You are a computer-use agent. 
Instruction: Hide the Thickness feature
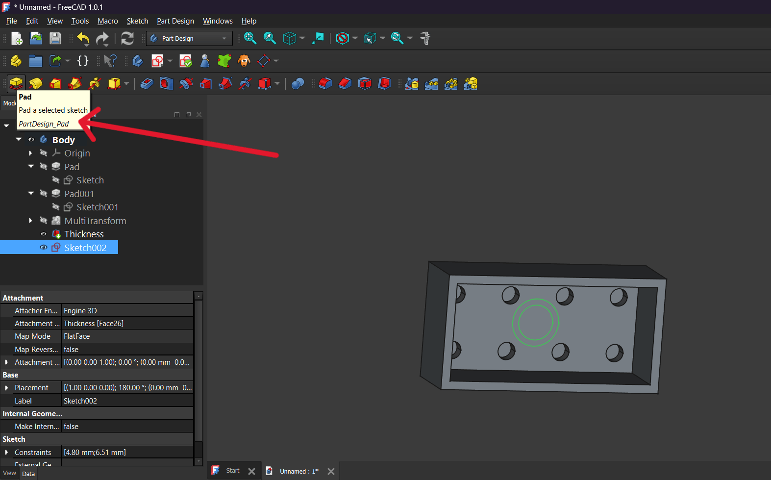[44, 234]
